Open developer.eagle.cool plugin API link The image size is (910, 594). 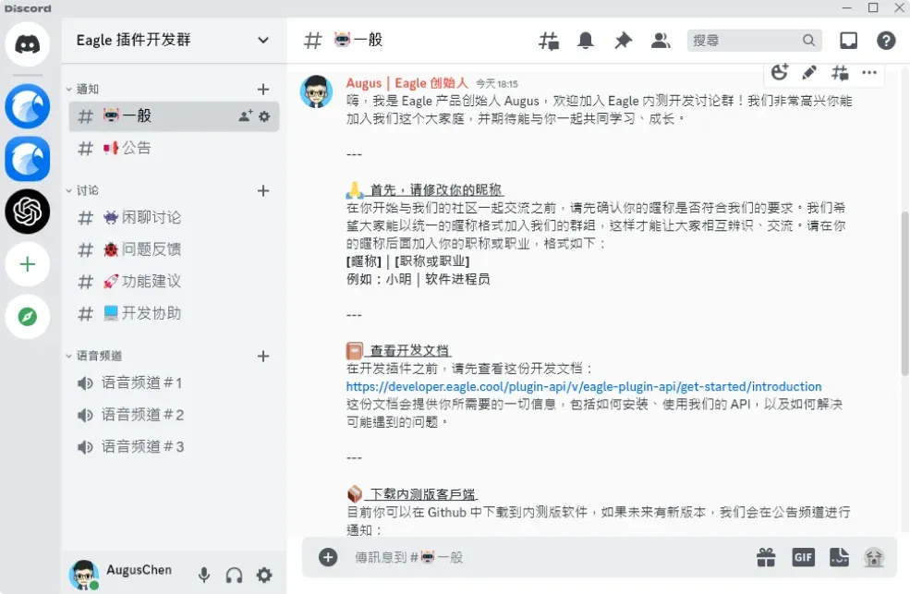point(584,386)
